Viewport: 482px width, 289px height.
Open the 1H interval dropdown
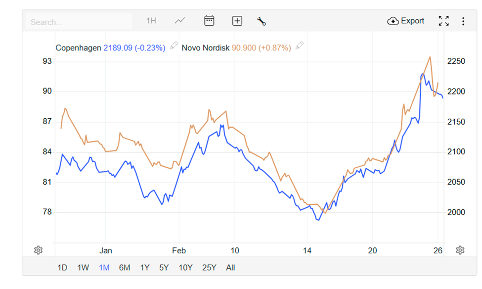pyautogui.click(x=151, y=21)
